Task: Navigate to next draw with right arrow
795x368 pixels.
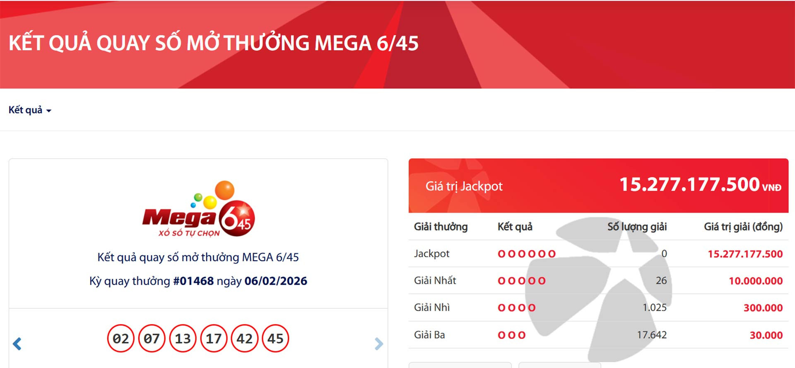Action: point(379,343)
